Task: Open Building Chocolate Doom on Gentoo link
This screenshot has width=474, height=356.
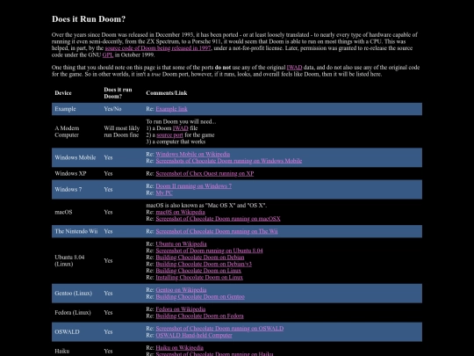Action: point(200,297)
